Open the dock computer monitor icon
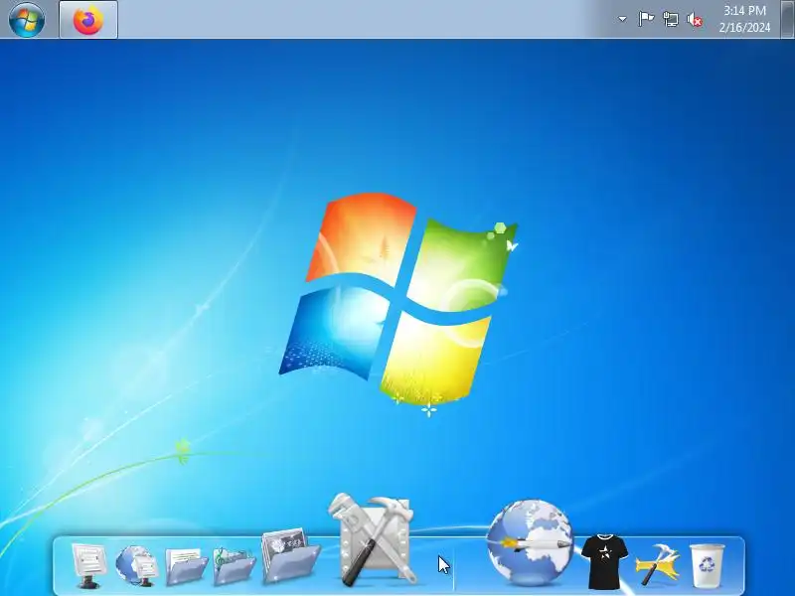The height and width of the screenshot is (596, 795). (89, 565)
